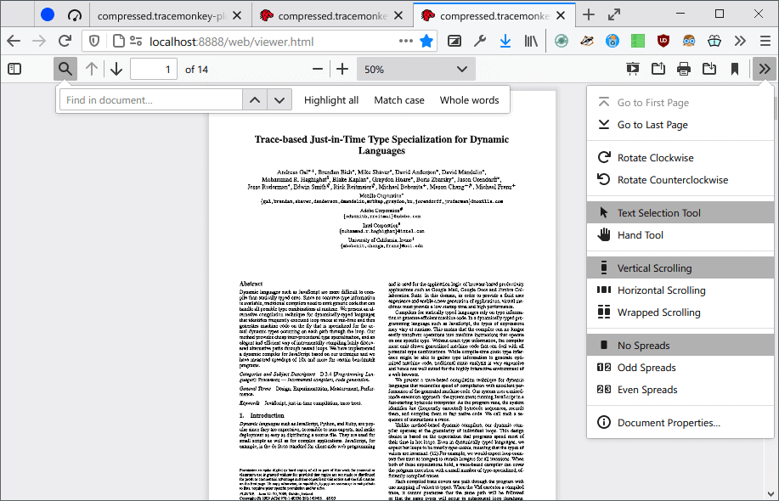
Task: Open the page actions three-dot menu
Action: point(406,42)
